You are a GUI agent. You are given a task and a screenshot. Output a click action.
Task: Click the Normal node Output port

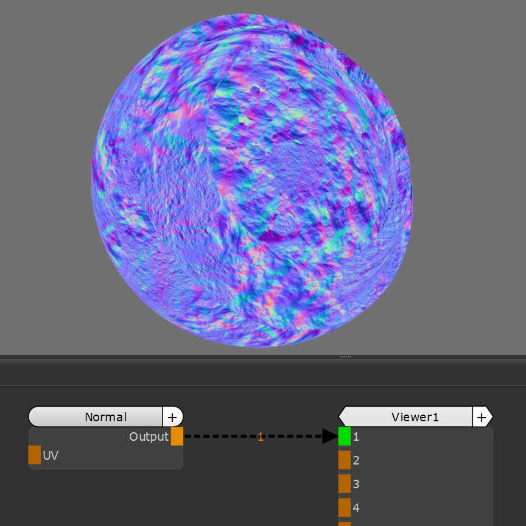point(177,437)
